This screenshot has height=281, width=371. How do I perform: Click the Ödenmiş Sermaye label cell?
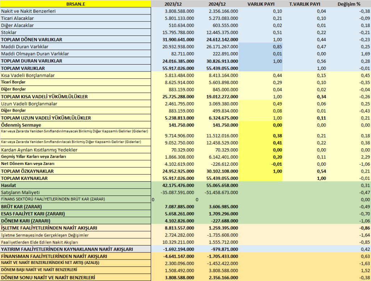(75, 125)
